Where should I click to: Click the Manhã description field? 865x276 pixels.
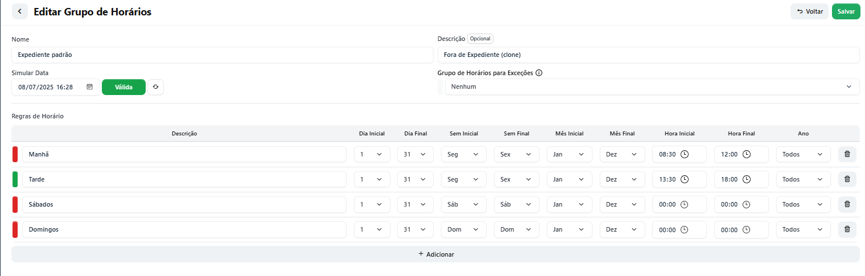[x=184, y=154]
